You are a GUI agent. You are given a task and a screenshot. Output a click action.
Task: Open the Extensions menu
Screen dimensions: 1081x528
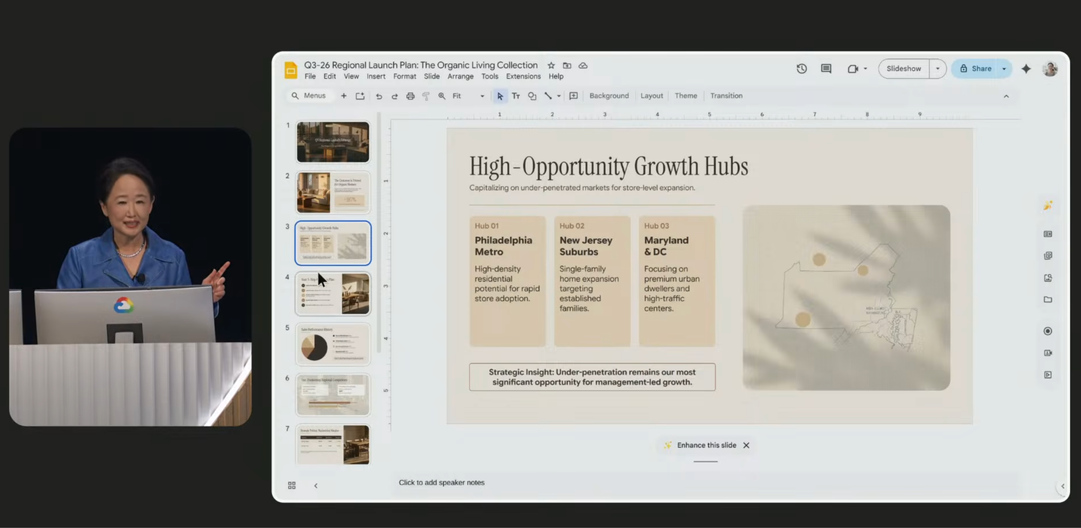523,76
